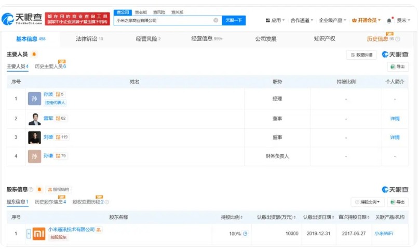Open the 企业级产品 dropdown
Image resolution: width=419 pixels, height=252 pixels.
332,20
